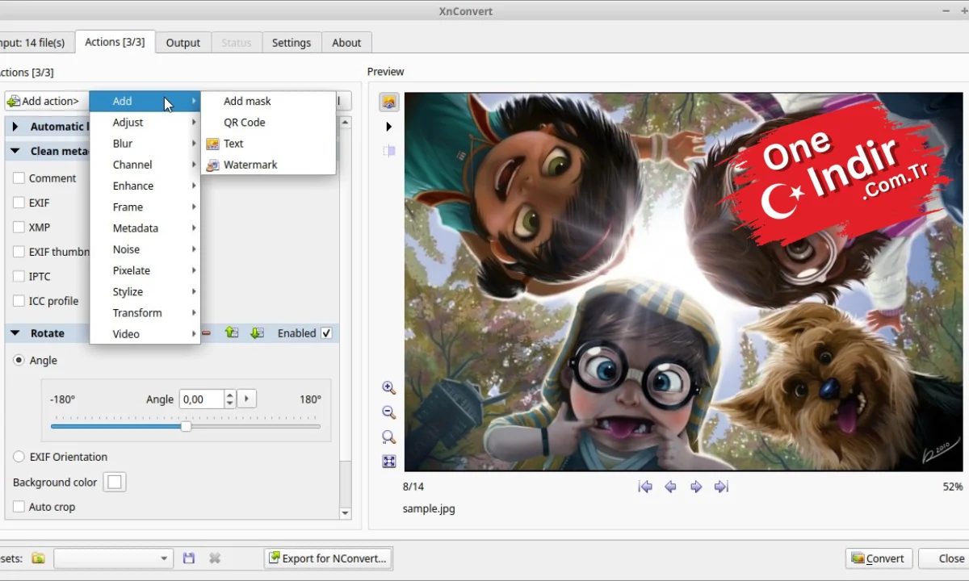Open the Frame submenu
969x581 pixels.
point(145,207)
